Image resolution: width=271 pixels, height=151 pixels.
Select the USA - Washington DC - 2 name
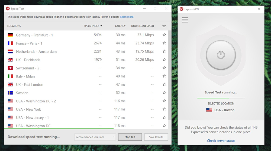[x=36, y=101]
